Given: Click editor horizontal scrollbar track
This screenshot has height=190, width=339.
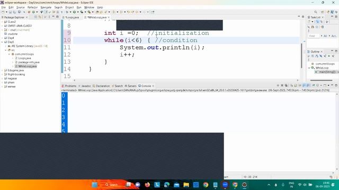Looking at the screenshot, I should coord(186,80).
